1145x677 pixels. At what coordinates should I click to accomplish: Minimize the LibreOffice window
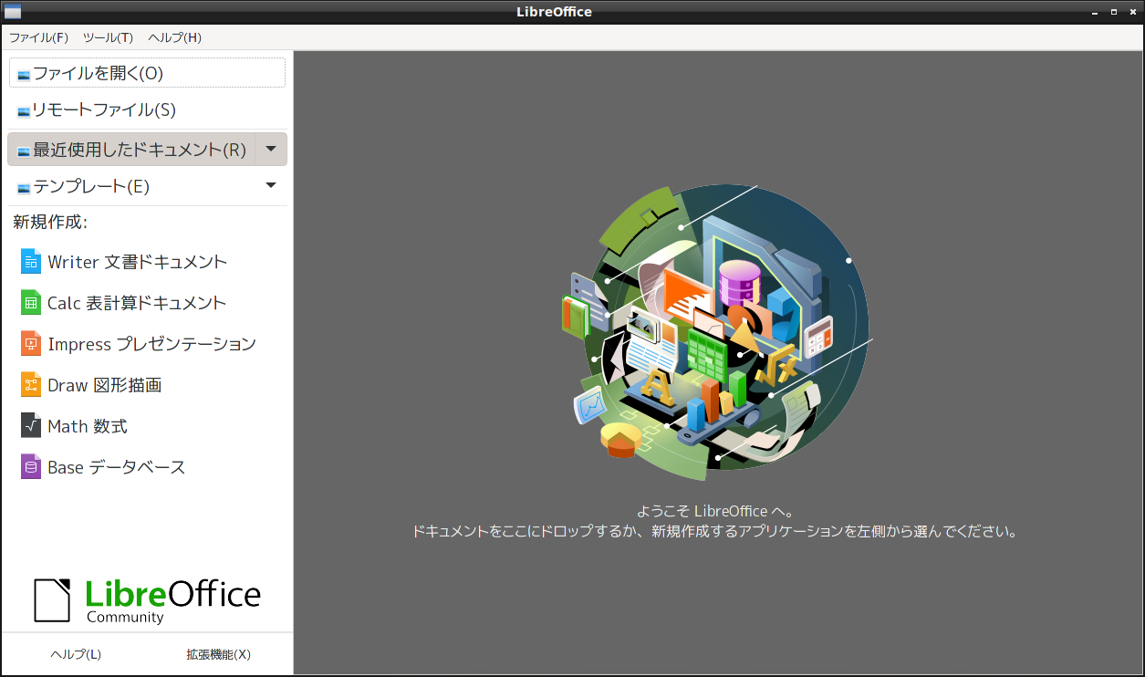(1096, 12)
